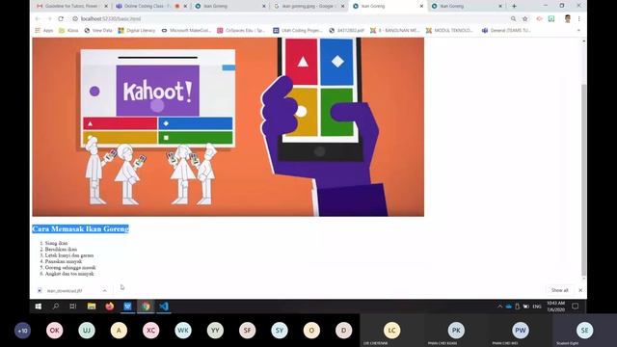Click the green extension icon
This screenshot has width=617, height=347.
pos(551,18)
